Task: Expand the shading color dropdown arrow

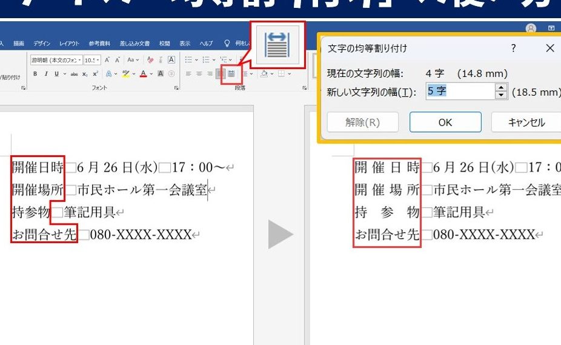Action: pos(272,74)
